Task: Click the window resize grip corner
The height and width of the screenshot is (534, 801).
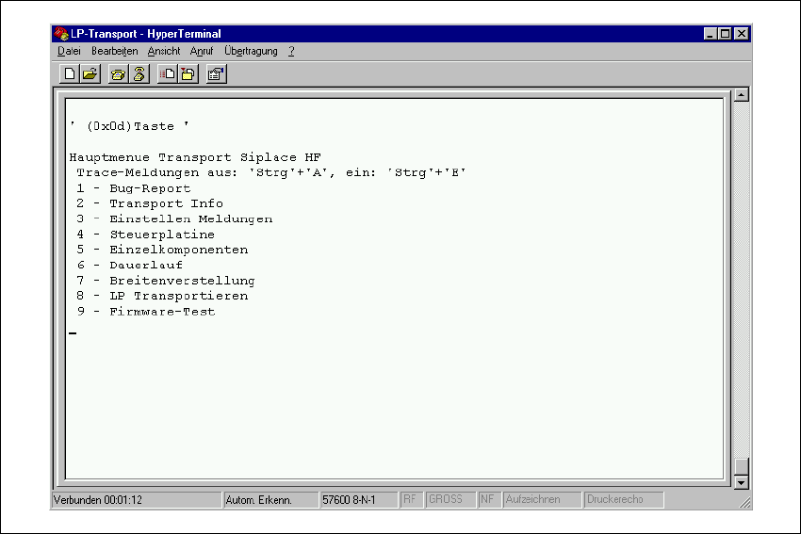Action: [744, 503]
